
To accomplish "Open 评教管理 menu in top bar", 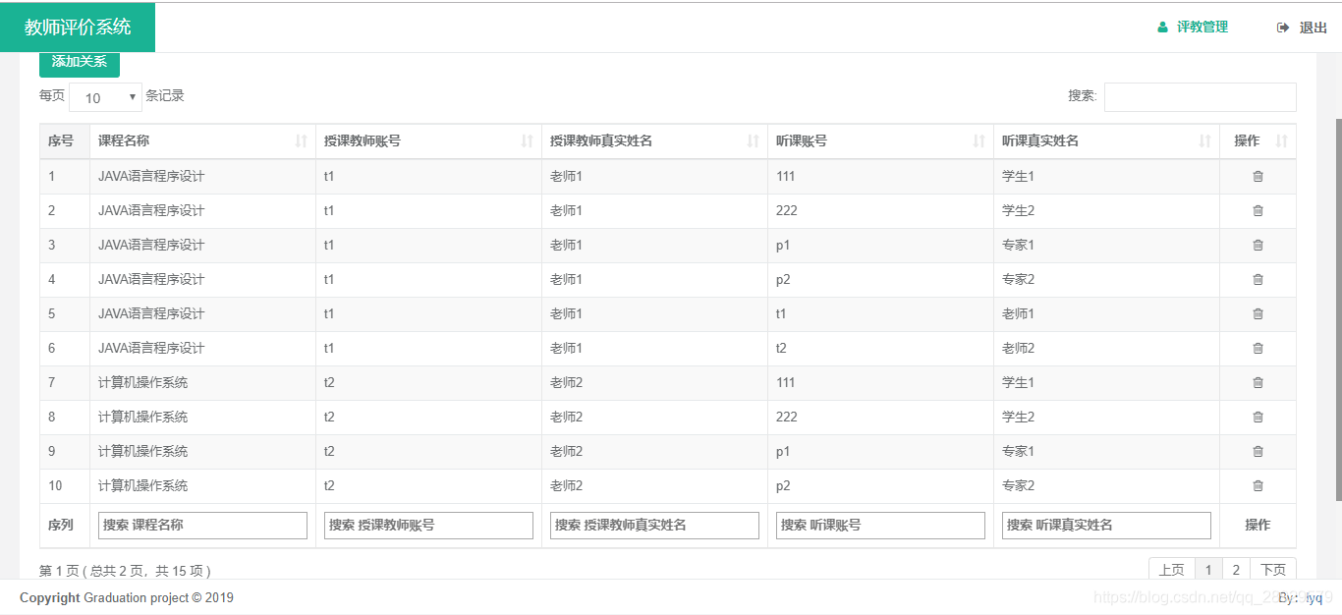I will pos(1193,28).
